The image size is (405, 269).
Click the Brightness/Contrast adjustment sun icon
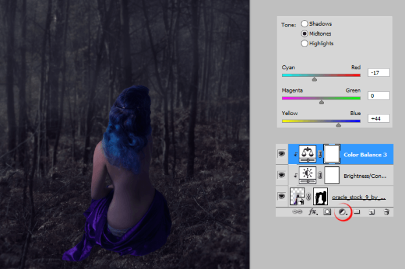coord(307,175)
